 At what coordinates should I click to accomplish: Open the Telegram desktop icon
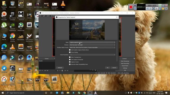tap(4, 69)
